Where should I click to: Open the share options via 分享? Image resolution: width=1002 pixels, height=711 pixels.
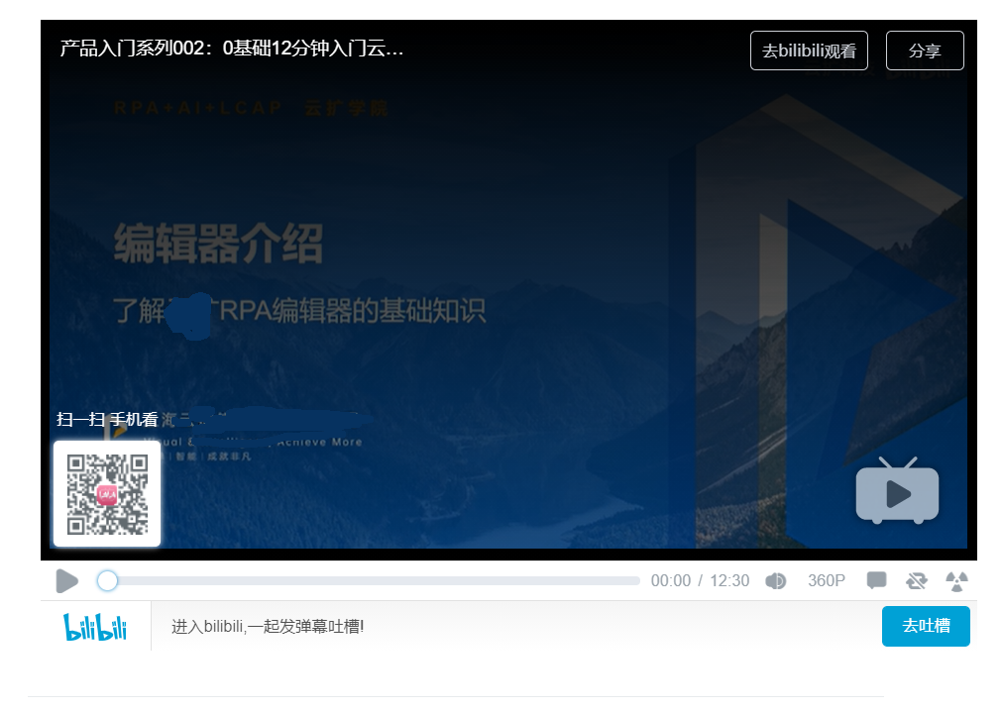click(x=924, y=50)
